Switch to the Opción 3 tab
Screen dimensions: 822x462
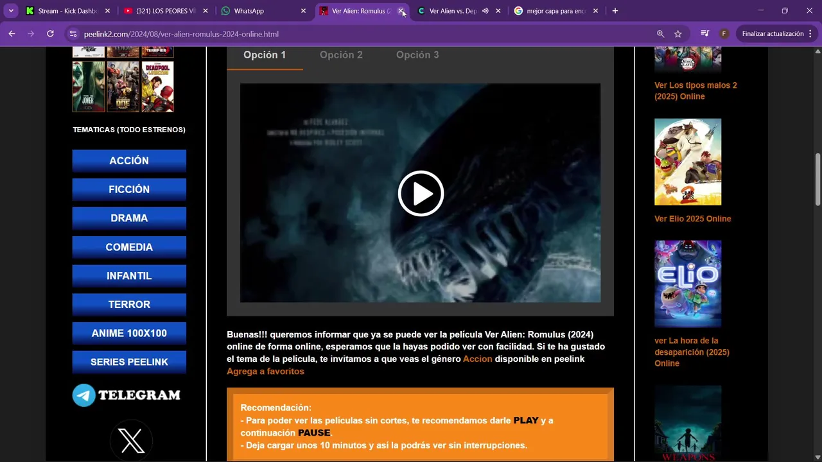coord(417,55)
